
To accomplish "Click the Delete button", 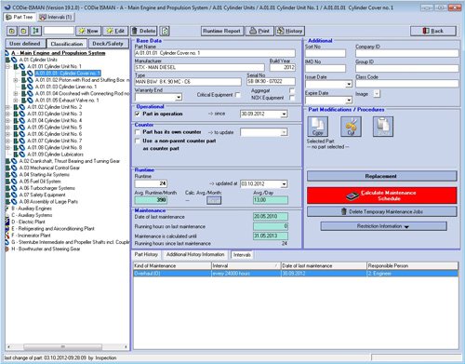I will (144, 31).
